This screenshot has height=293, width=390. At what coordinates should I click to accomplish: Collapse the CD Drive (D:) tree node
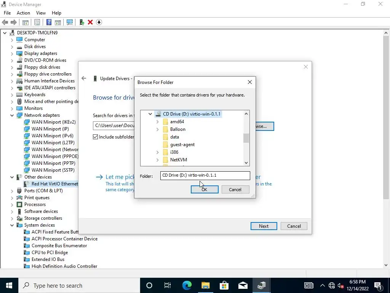pos(150,114)
